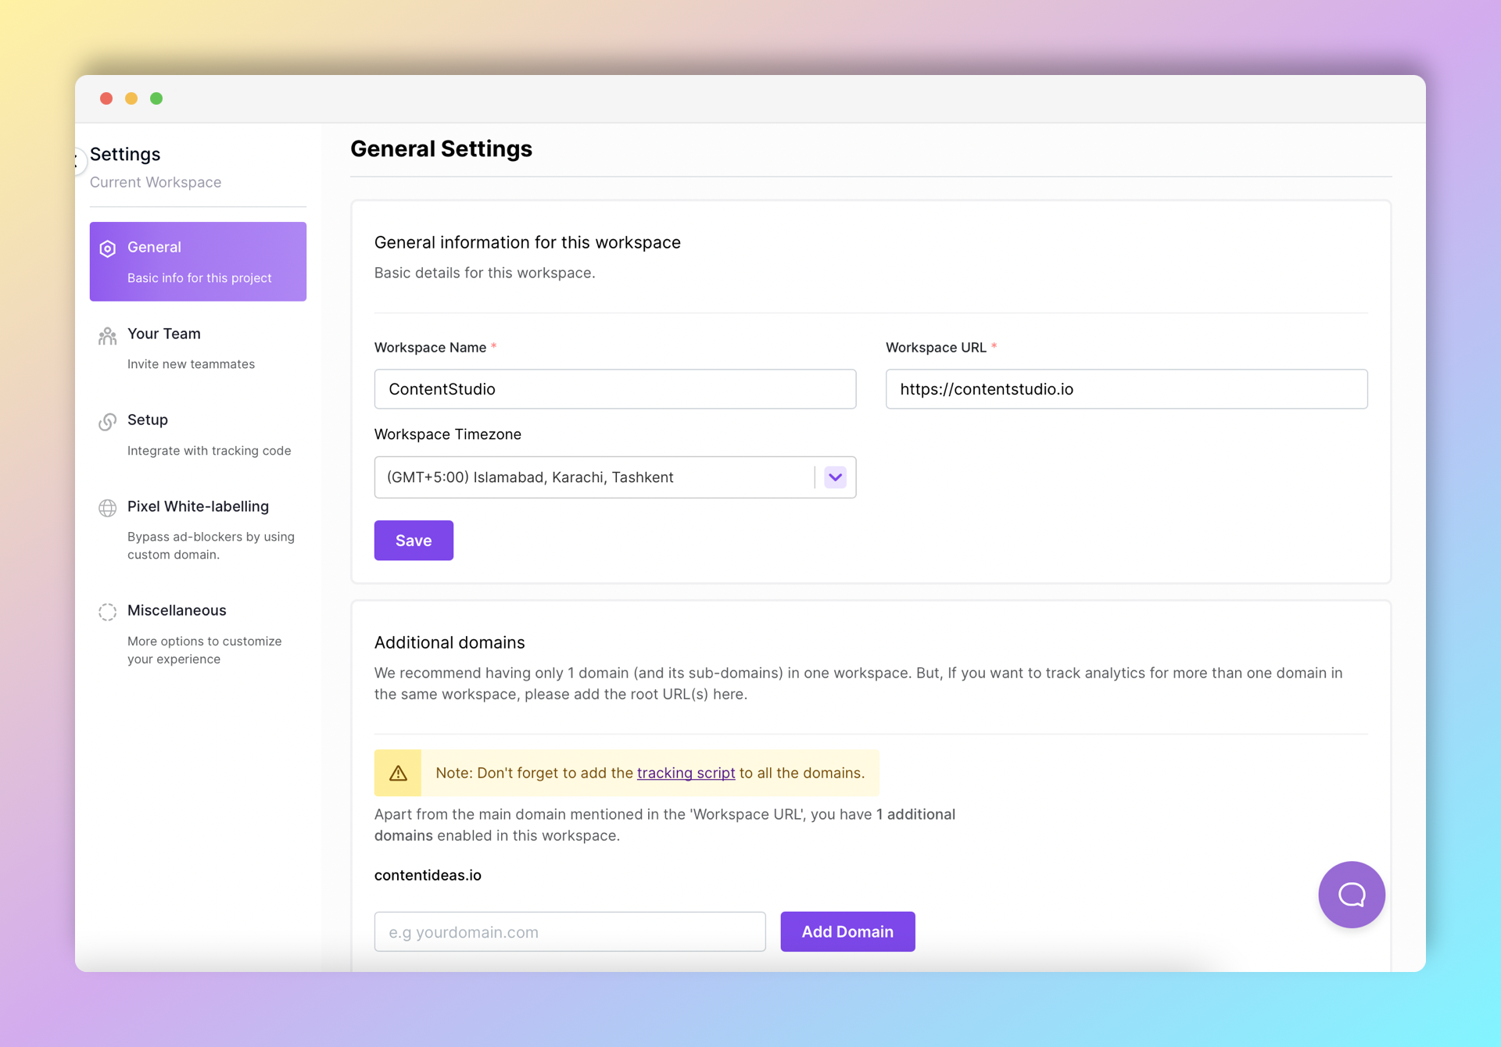Expand the timezone dropdown chevron
This screenshot has width=1501, height=1047.
pyautogui.click(x=835, y=477)
